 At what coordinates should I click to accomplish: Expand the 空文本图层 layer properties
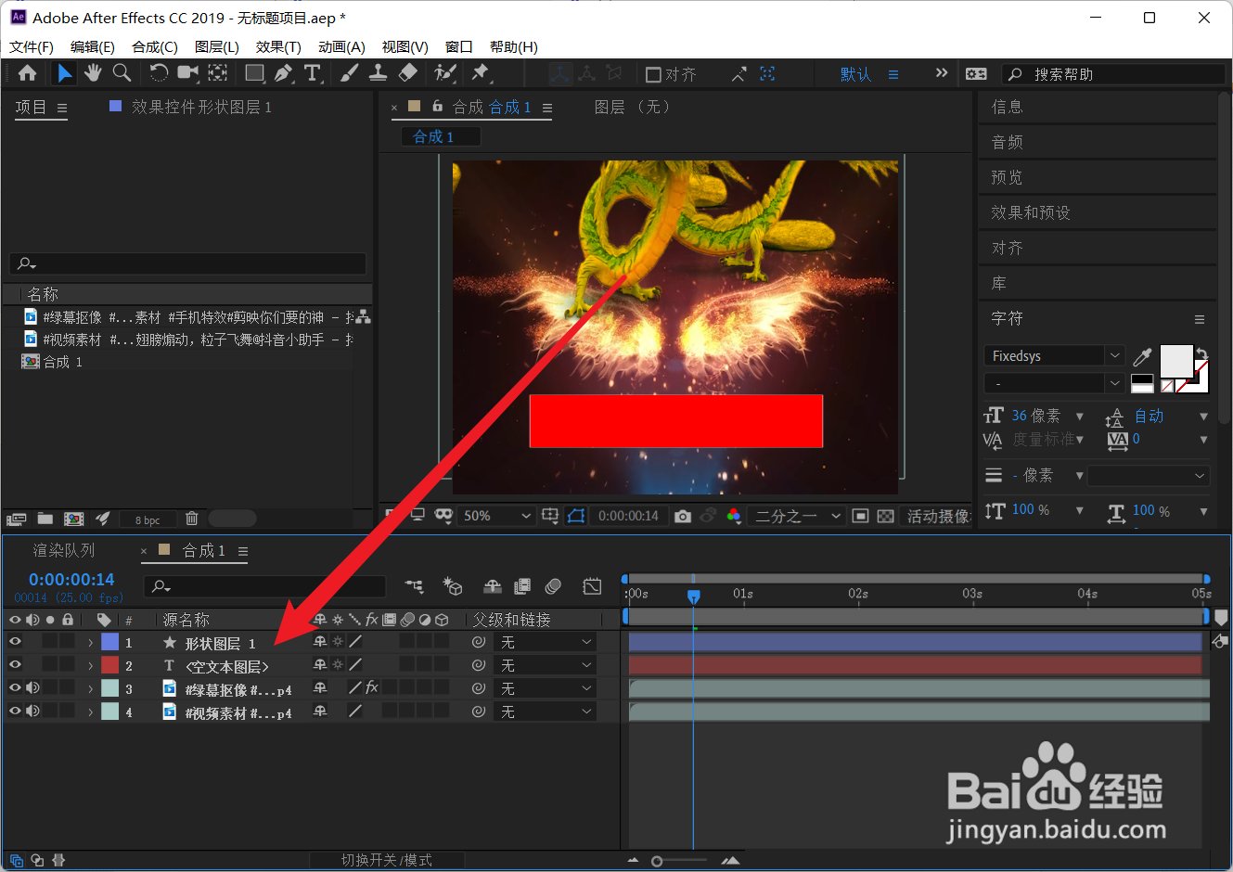[90, 665]
